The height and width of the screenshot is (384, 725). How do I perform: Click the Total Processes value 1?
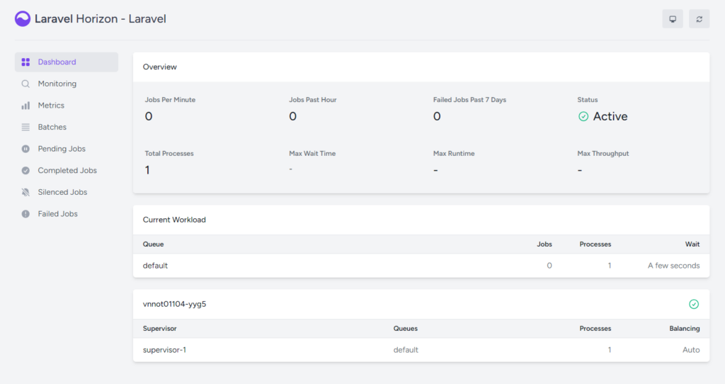coord(147,170)
